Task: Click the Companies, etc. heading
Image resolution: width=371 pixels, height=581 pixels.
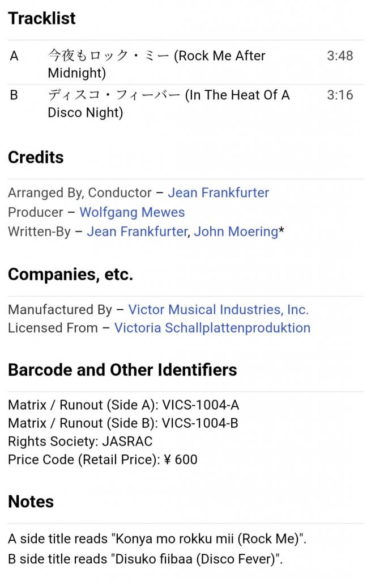Action: click(x=70, y=275)
